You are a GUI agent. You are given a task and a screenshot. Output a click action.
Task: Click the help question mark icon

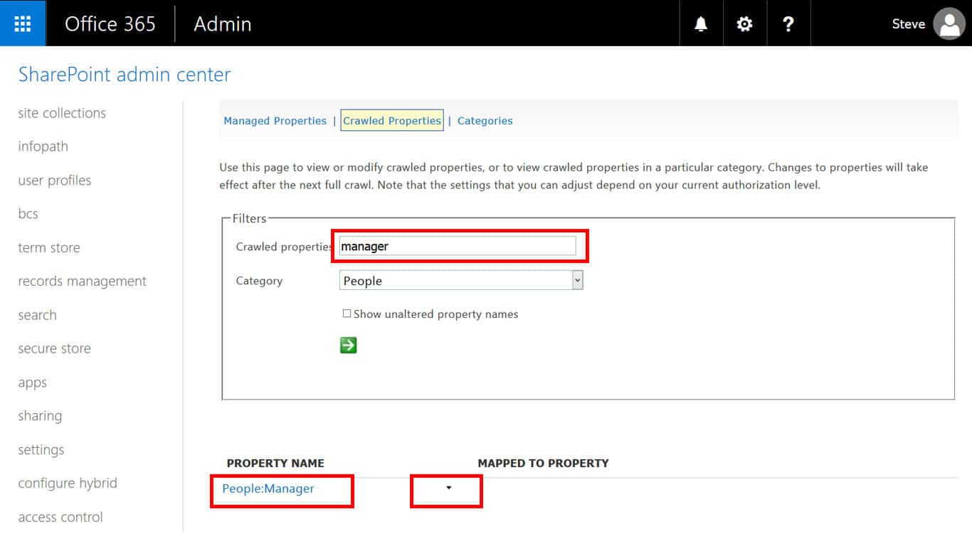coord(788,23)
